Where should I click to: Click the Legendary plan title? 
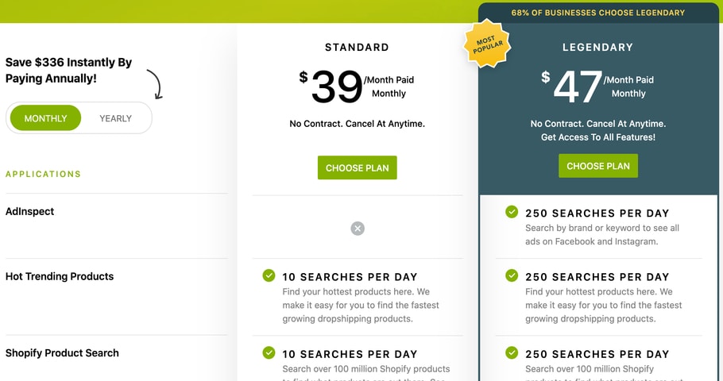tap(598, 48)
